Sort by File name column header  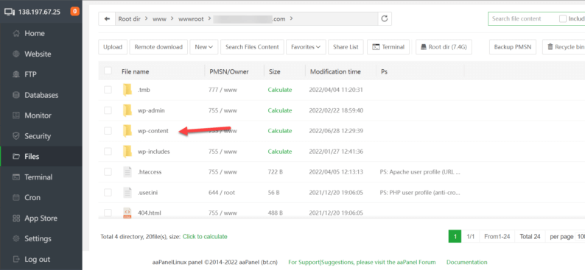click(135, 71)
